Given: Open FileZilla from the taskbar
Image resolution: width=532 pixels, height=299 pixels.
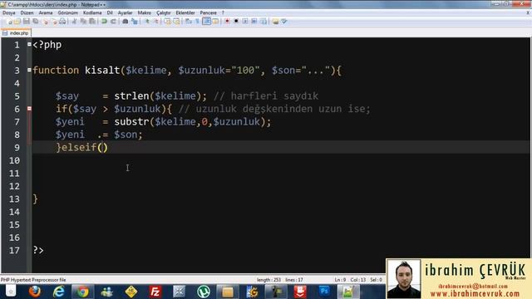Looking at the screenshot, I should tap(155, 292).
